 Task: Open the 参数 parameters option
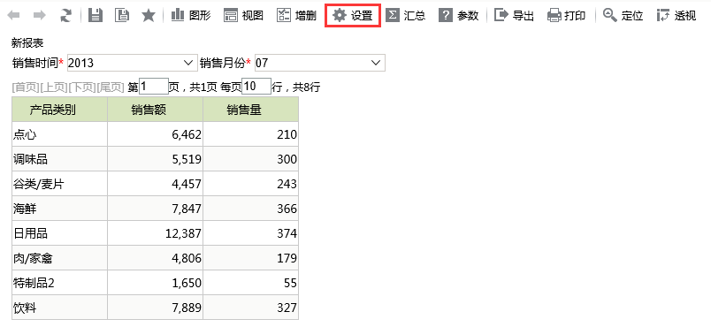[458, 15]
